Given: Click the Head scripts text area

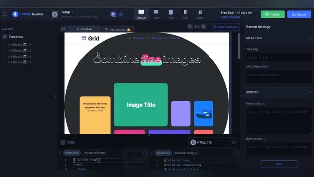Looking at the screenshot, I should 279,120.
